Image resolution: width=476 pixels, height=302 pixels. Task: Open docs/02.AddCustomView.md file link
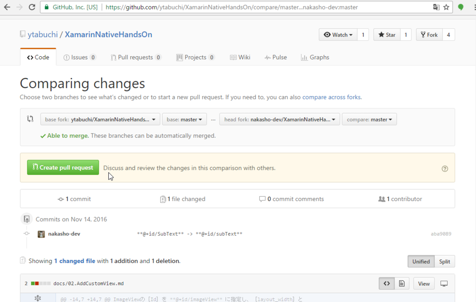coord(89,283)
